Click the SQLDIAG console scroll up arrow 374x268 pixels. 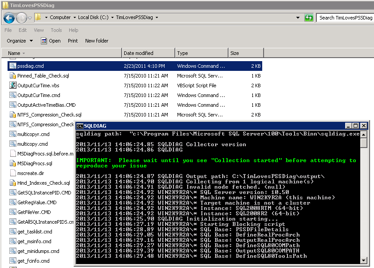[x=363, y=135]
